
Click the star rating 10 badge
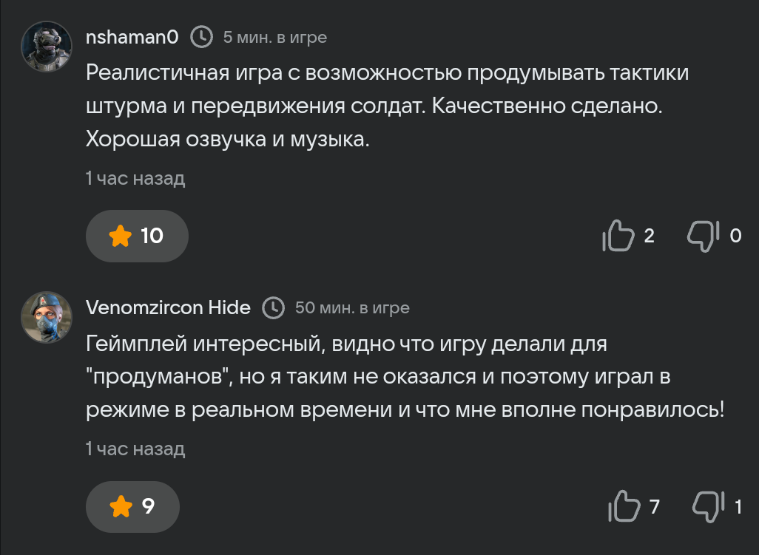[137, 236]
